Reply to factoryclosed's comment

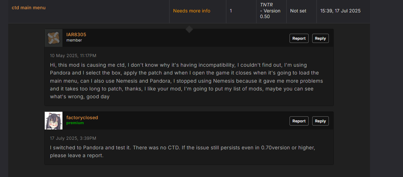click(320, 121)
